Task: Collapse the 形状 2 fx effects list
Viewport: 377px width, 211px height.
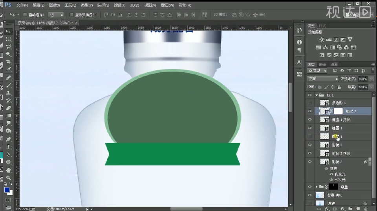Action: tap(370, 162)
